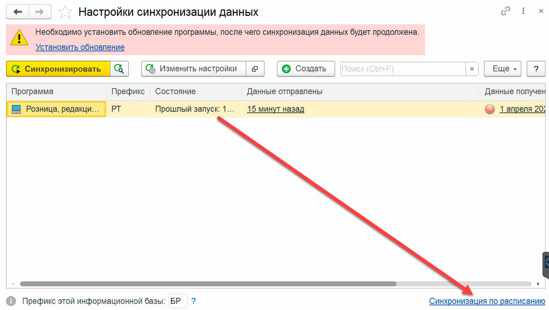549x310 pixels.
Task: Sort by the Данные получены column header
Action: coord(513,92)
